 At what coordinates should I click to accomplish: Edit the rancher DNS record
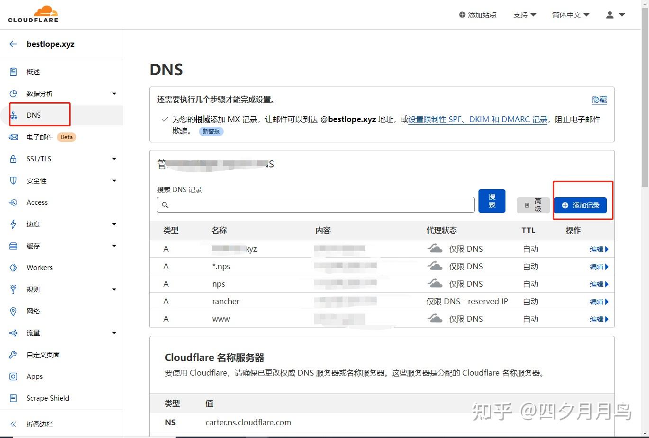pos(599,302)
